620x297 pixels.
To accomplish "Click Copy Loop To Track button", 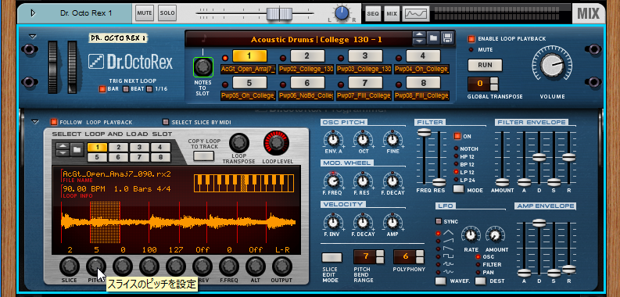I will [203, 156].
